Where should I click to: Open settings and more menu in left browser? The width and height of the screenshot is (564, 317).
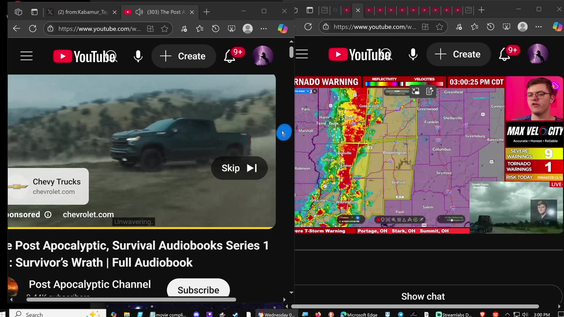click(263, 29)
